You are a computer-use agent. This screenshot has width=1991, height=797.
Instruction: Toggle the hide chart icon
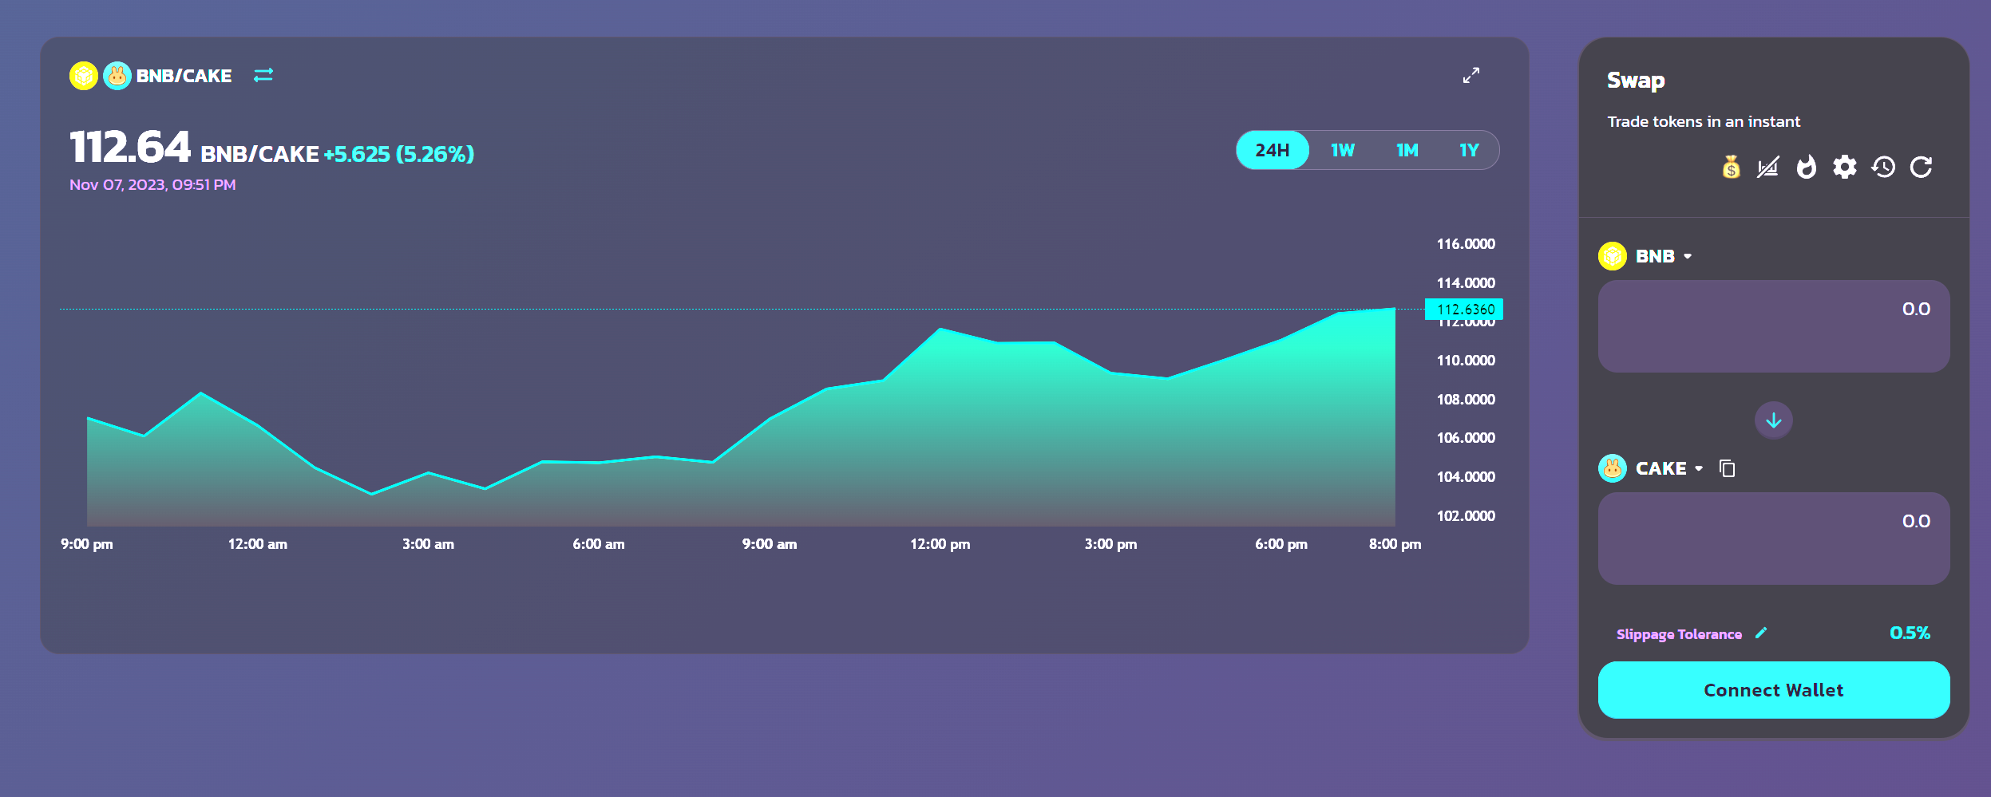pos(1768,168)
